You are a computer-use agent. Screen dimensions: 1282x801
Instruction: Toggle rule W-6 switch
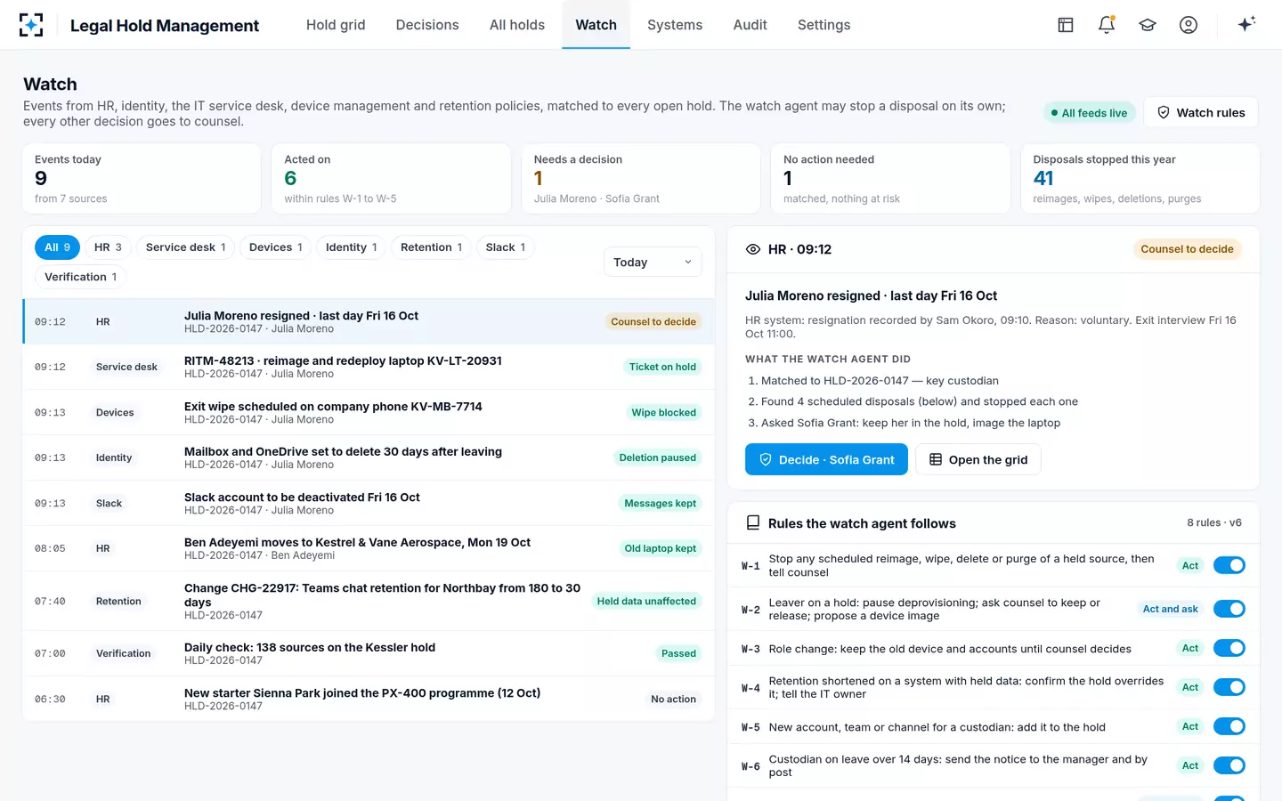(x=1229, y=765)
